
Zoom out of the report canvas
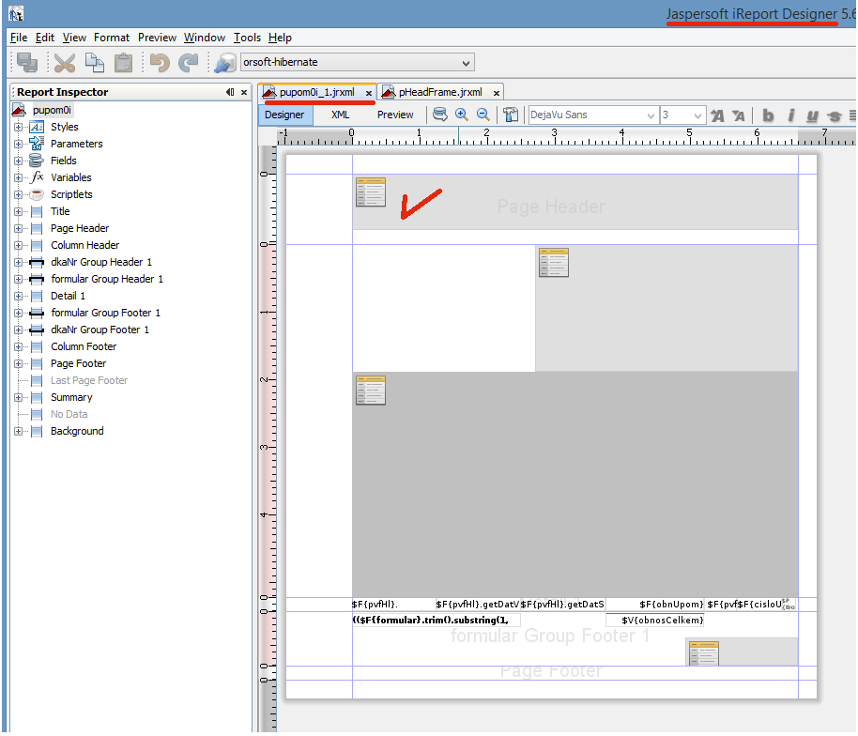pos(483,115)
